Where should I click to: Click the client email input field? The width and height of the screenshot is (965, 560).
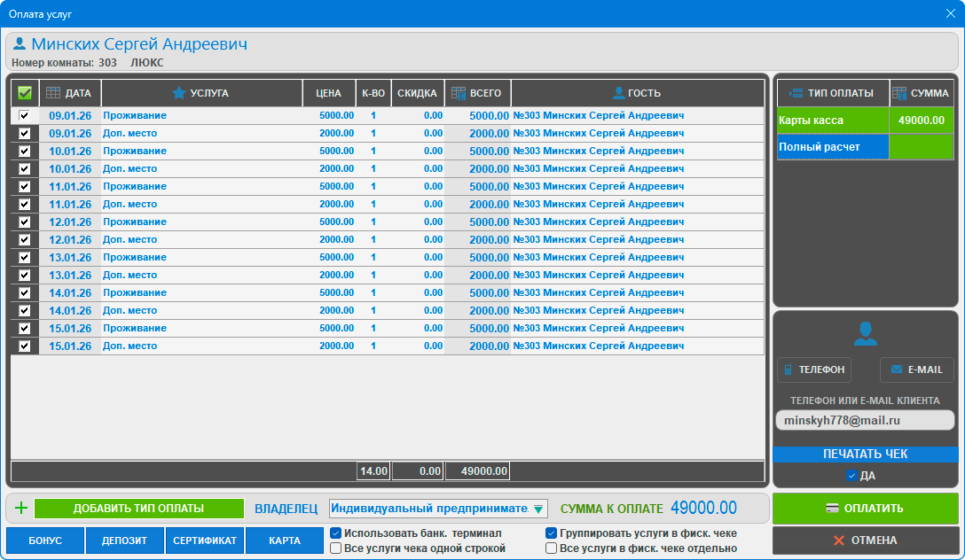tap(866, 421)
